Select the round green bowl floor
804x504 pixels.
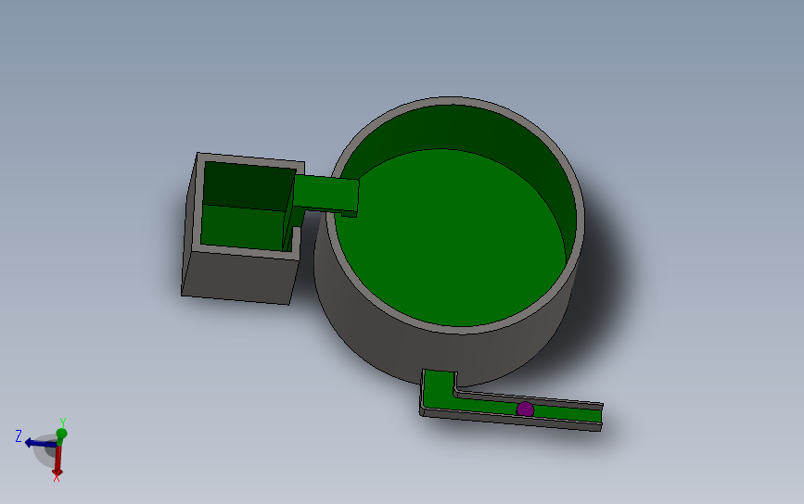452,238
